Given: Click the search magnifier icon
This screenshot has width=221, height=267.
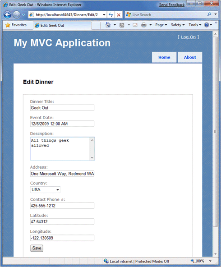Looking at the screenshot, I should coord(209,14).
